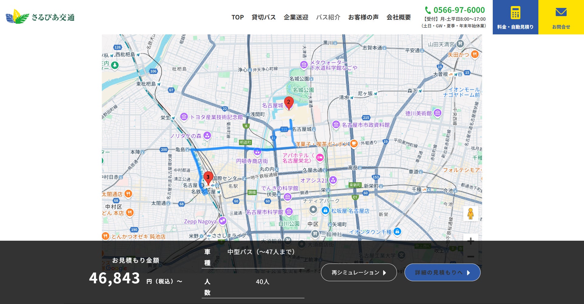
Task: Click red map marker number 2
Action: point(289,103)
